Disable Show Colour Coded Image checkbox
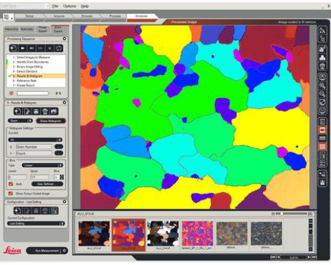The image size is (331, 265). click(11, 193)
